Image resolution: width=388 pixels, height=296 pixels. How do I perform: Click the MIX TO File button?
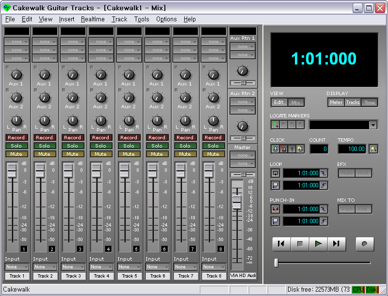(x=362, y=209)
